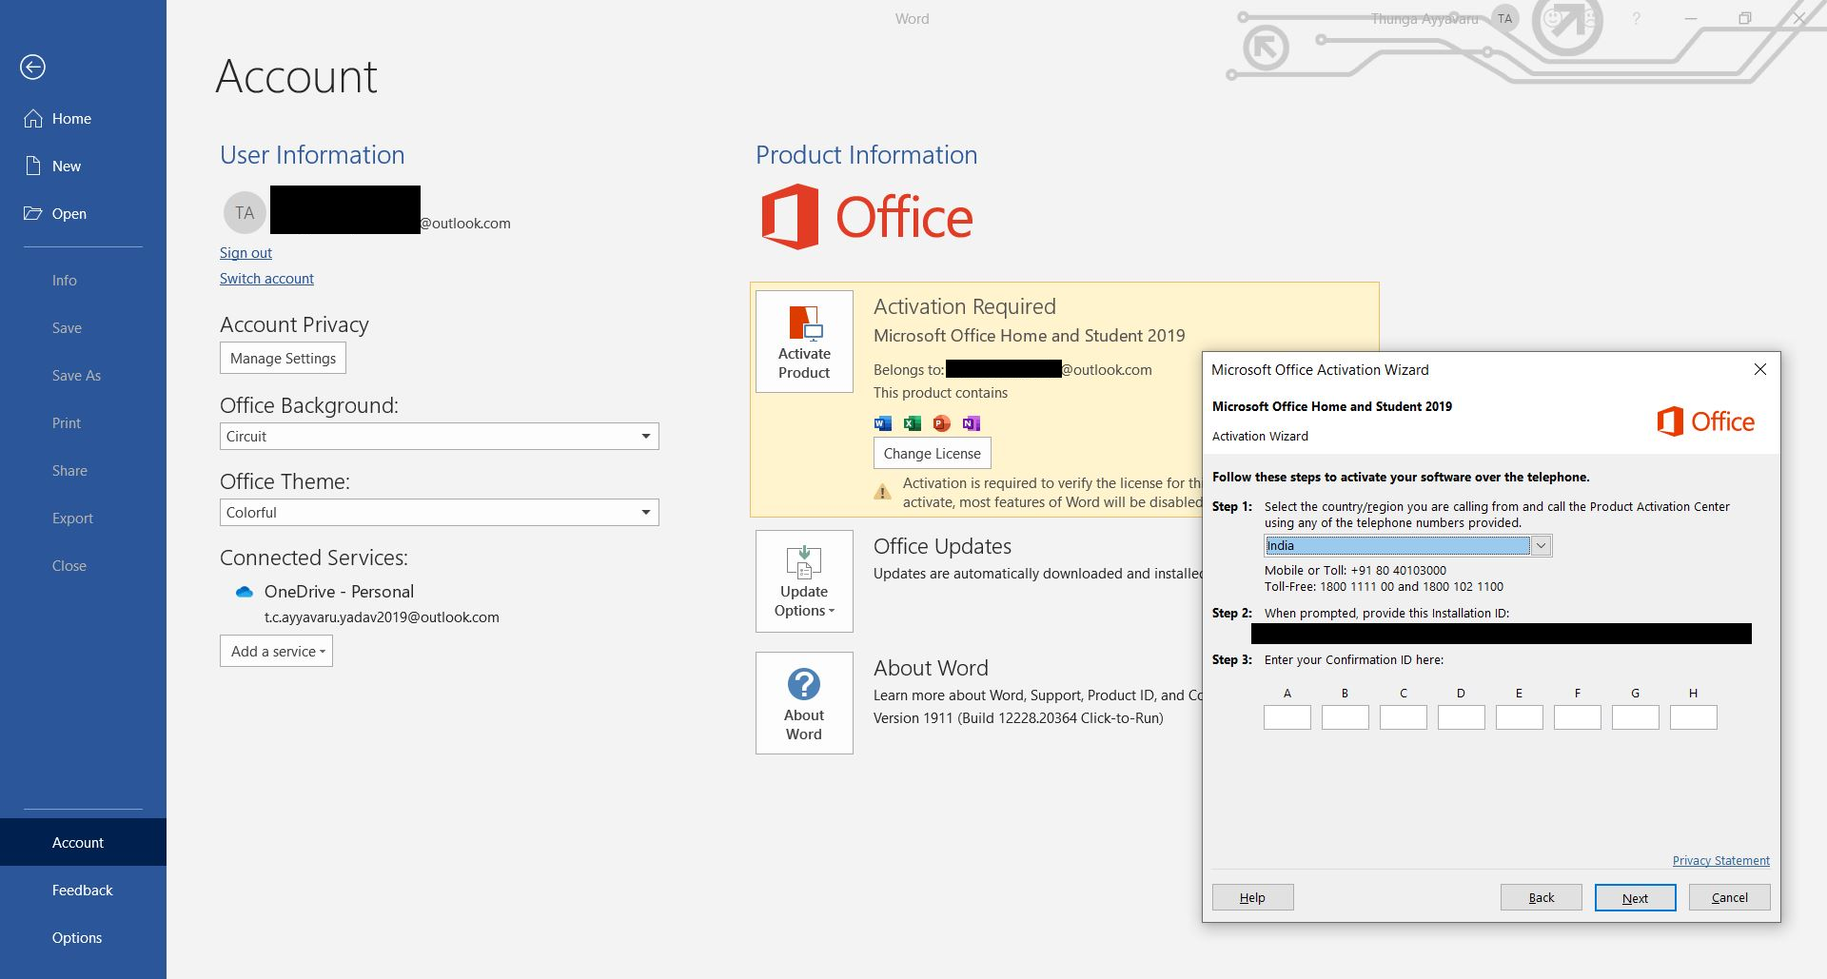Image resolution: width=1827 pixels, height=979 pixels.
Task: Click the Home icon in sidebar
Action: tap(33, 118)
